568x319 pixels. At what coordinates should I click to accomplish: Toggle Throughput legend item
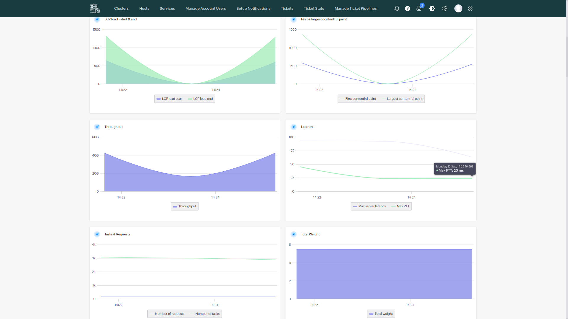pyautogui.click(x=185, y=206)
